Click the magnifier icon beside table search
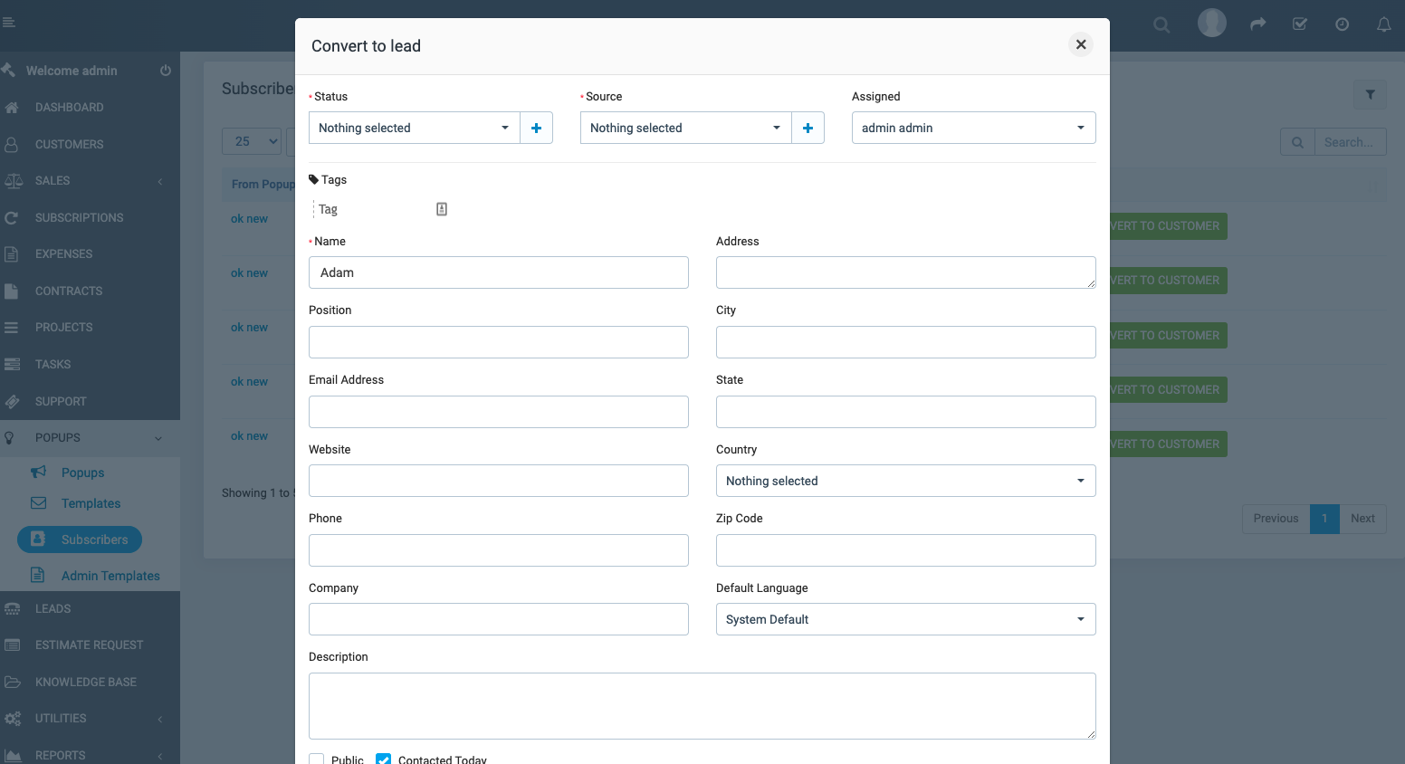 click(1297, 142)
